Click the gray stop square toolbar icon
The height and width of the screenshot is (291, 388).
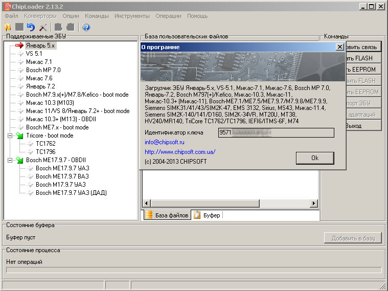tap(19, 27)
